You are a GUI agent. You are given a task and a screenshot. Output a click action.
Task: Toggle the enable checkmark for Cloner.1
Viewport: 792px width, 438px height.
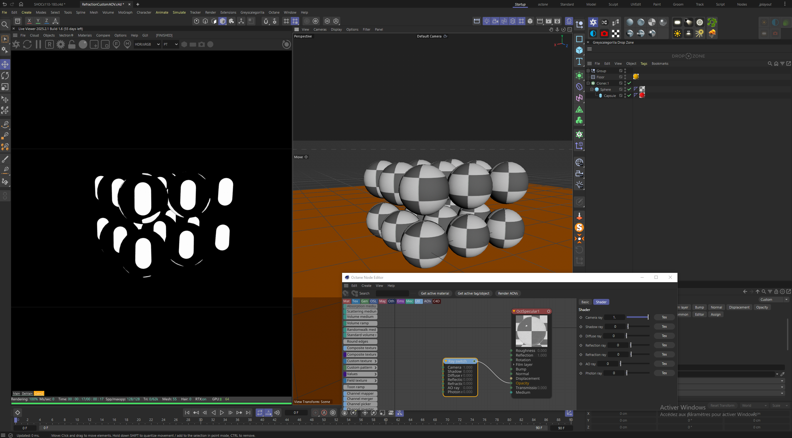pos(629,83)
